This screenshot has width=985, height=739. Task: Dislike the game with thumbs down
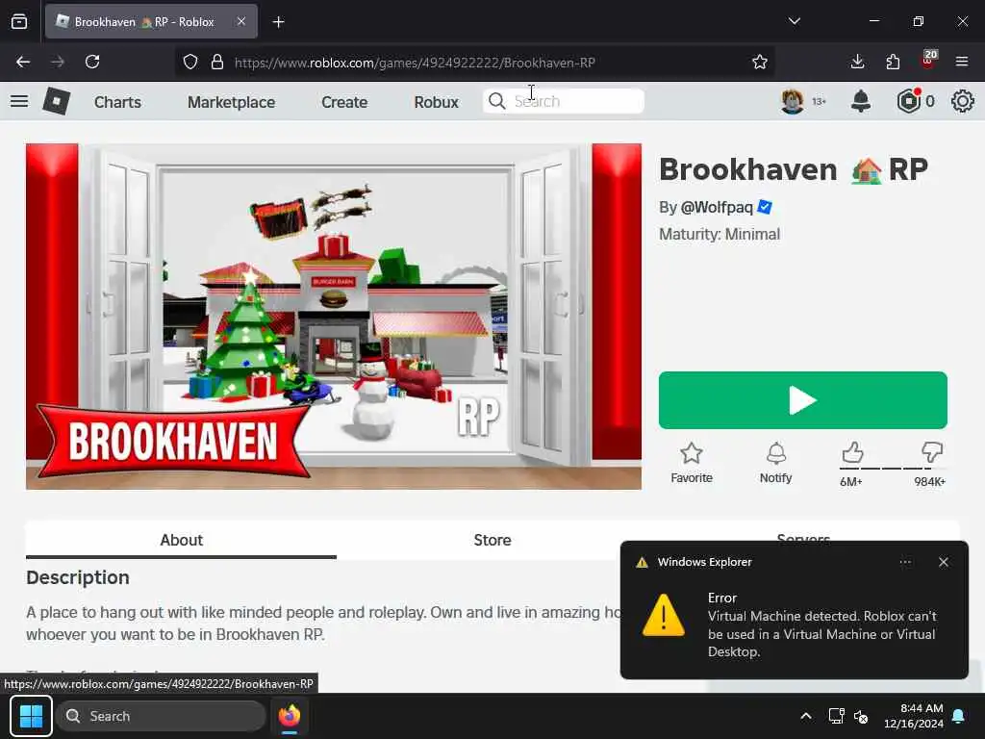(x=931, y=452)
